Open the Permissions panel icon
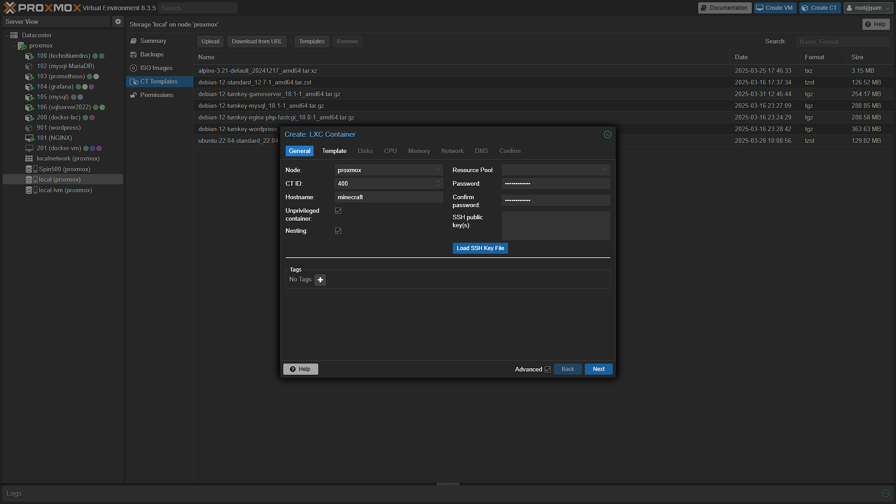The width and height of the screenshot is (896, 504). (133, 95)
